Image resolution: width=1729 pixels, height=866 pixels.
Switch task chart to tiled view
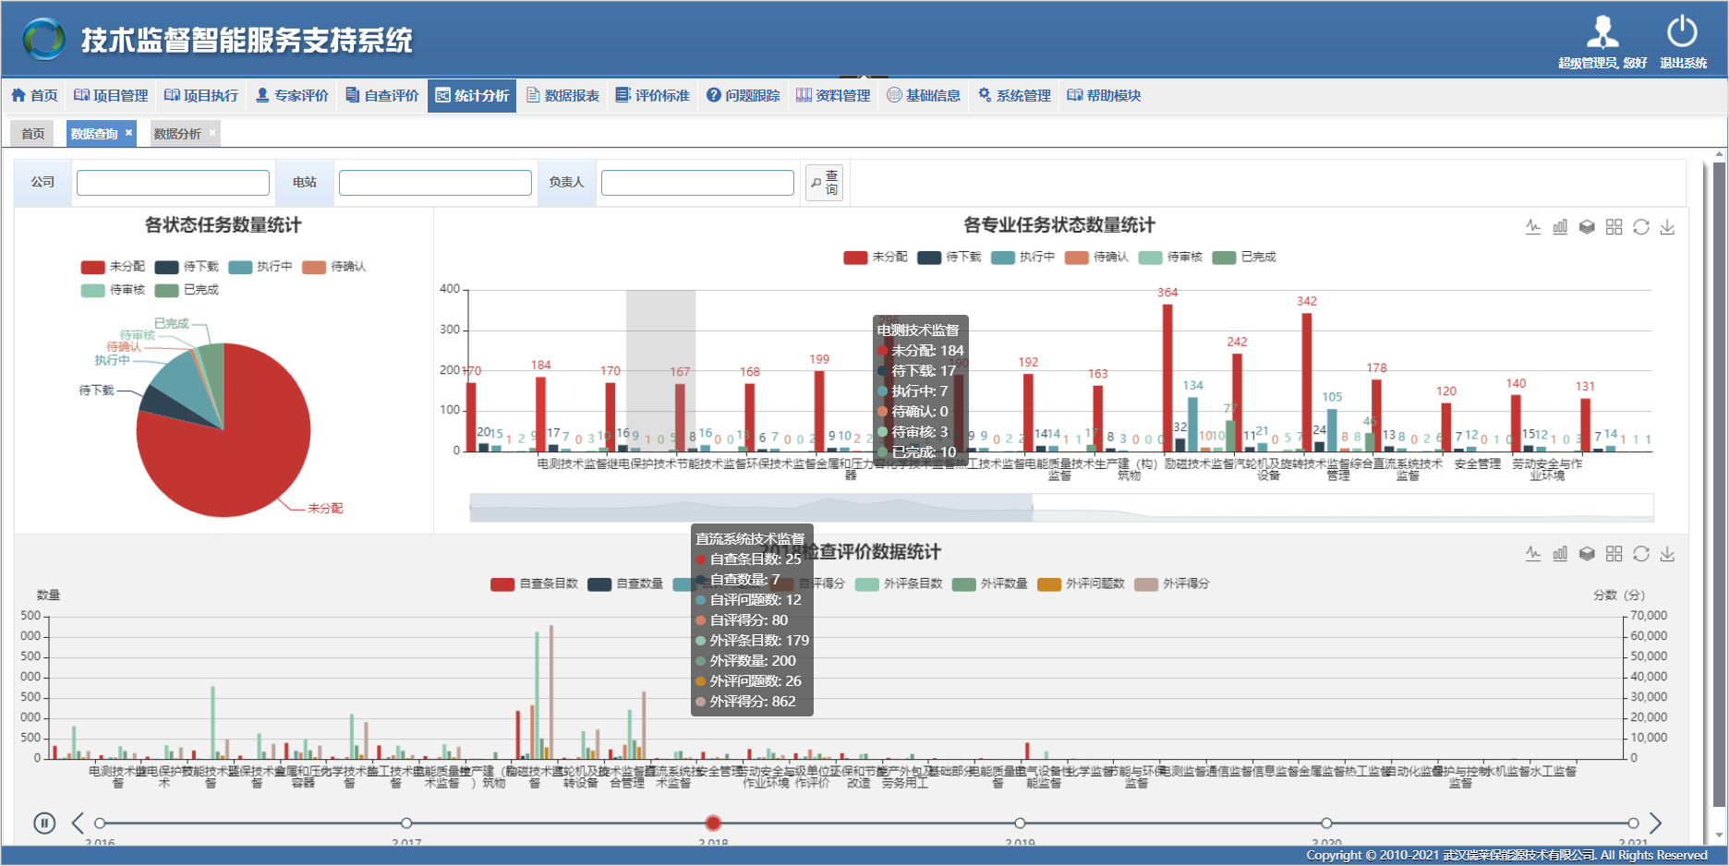click(1614, 227)
